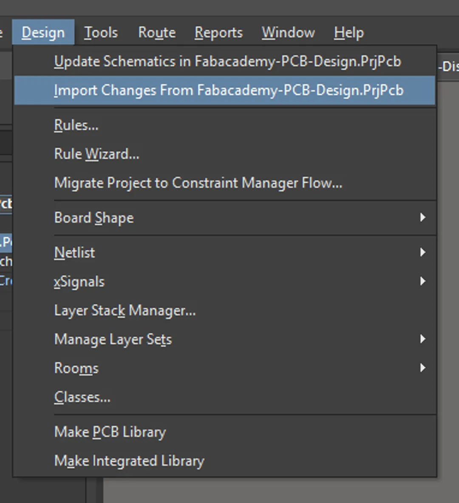Viewport: 459px width, 503px height.
Task: Choose the Classes... option
Action: [82, 397]
